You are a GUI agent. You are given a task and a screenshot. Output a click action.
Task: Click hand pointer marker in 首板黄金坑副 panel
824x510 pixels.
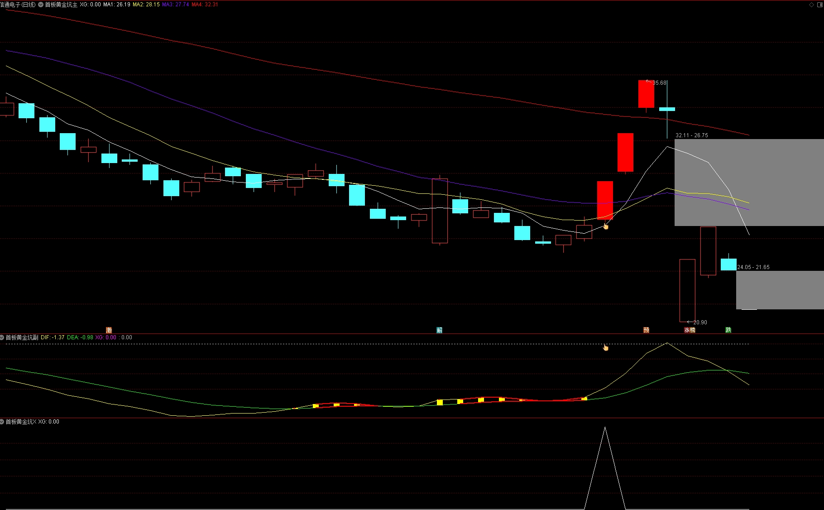coord(606,347)
